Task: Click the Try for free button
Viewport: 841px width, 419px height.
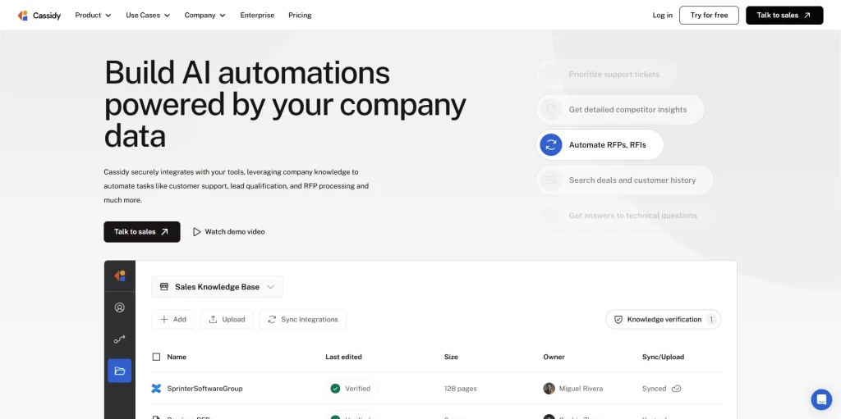Action: click(x=709, y=15)
